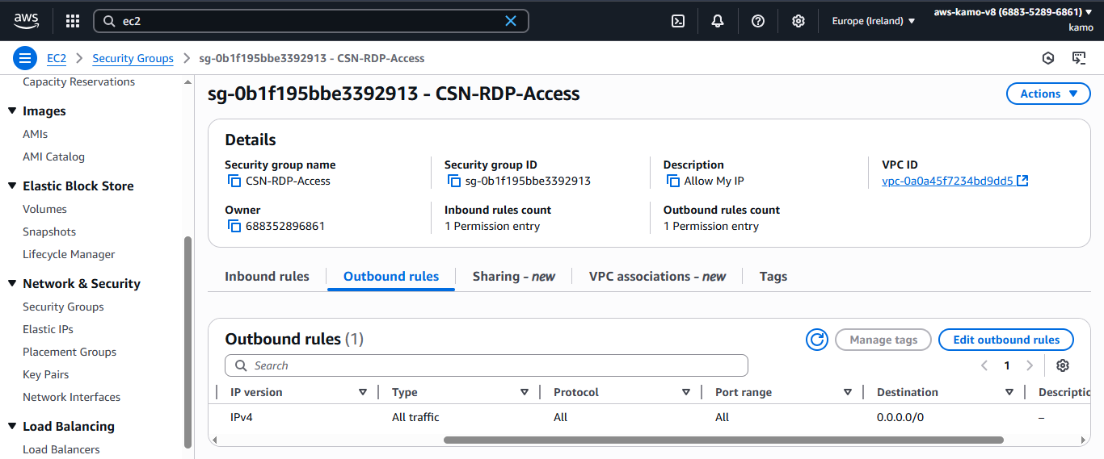Click the Manage tags button
Viewport: 1104px width, 459px height.
pos(883,340)
